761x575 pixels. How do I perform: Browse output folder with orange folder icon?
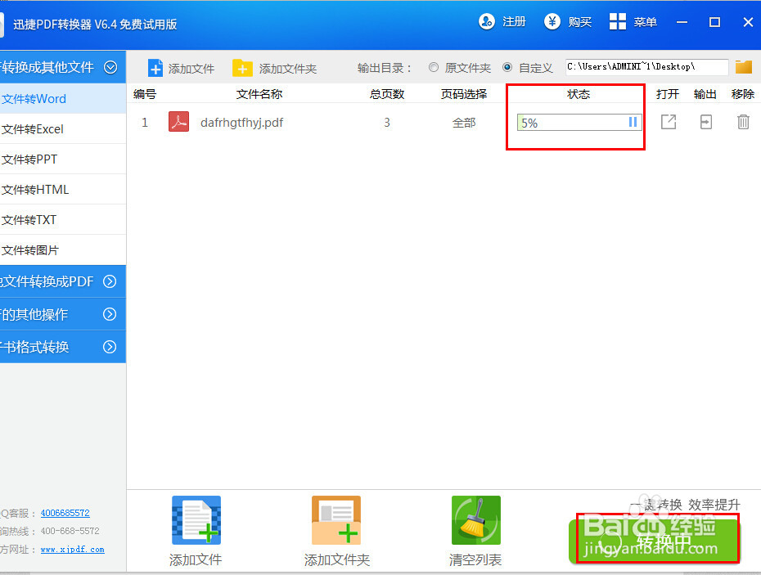pyautogui.click(x=744, y=67)
